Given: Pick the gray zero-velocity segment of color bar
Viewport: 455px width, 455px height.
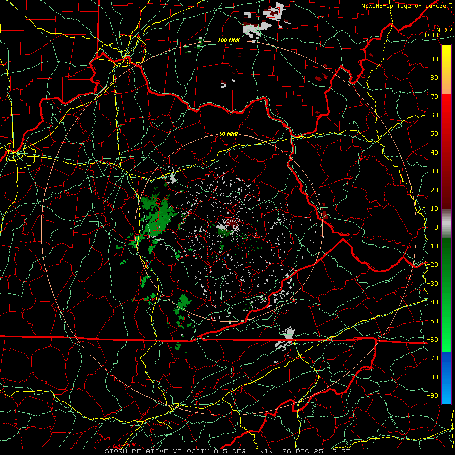Looking at the screenshot, I should (446, 223).
